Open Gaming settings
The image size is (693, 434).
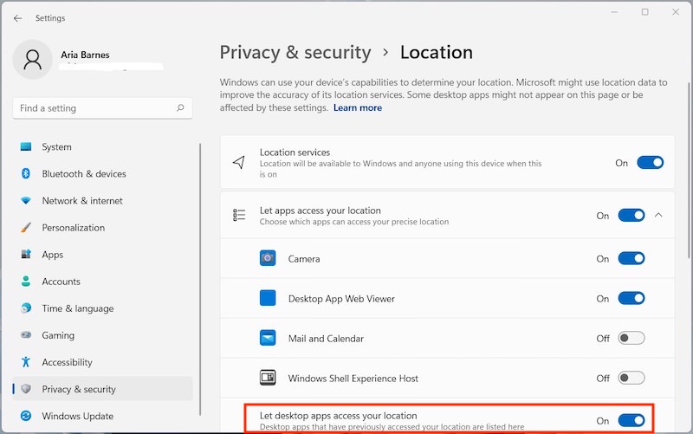102,335
